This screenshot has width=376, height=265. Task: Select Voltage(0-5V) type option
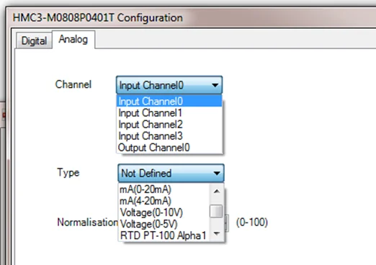click(x=164, y=224)
